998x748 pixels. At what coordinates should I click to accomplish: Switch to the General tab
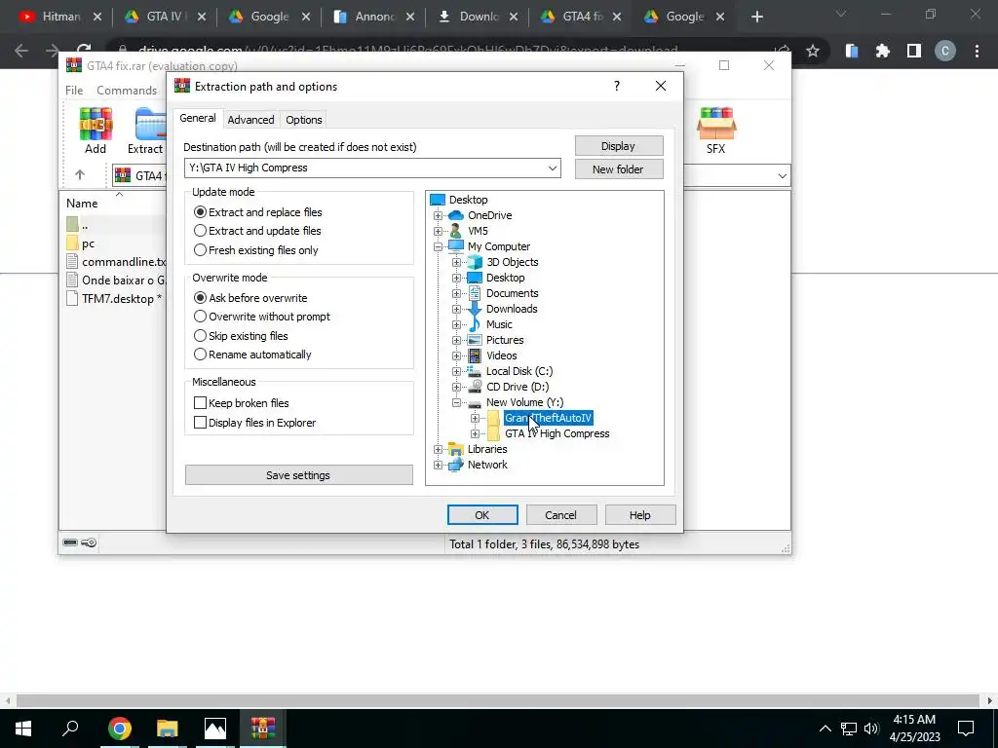tap(197, 118)
